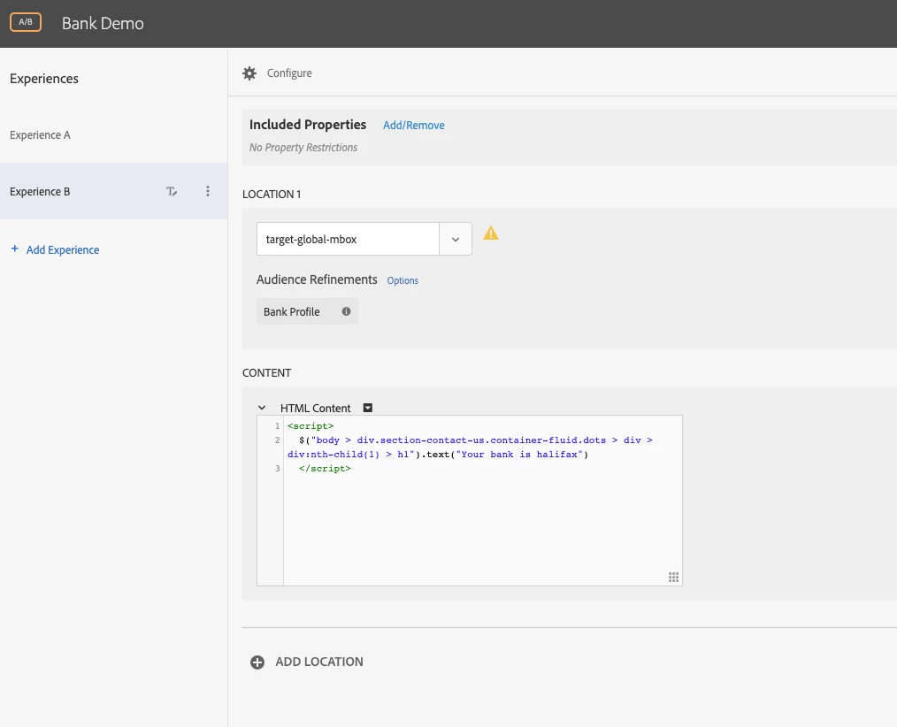Click the HTML Content label
The width and height of the screenshot is (897, 727).
point(315,408)
